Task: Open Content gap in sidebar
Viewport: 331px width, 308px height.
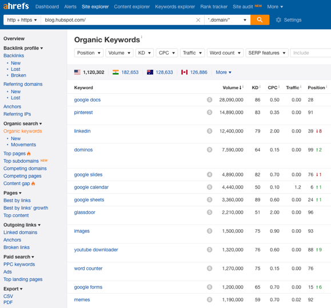Action: [17, 183]
